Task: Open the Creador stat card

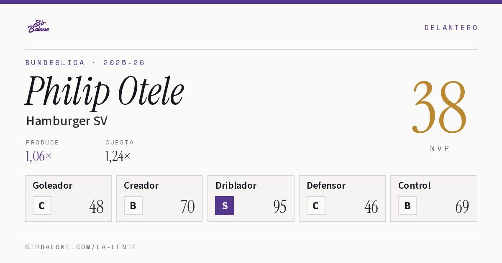Action: pos(159,198)
